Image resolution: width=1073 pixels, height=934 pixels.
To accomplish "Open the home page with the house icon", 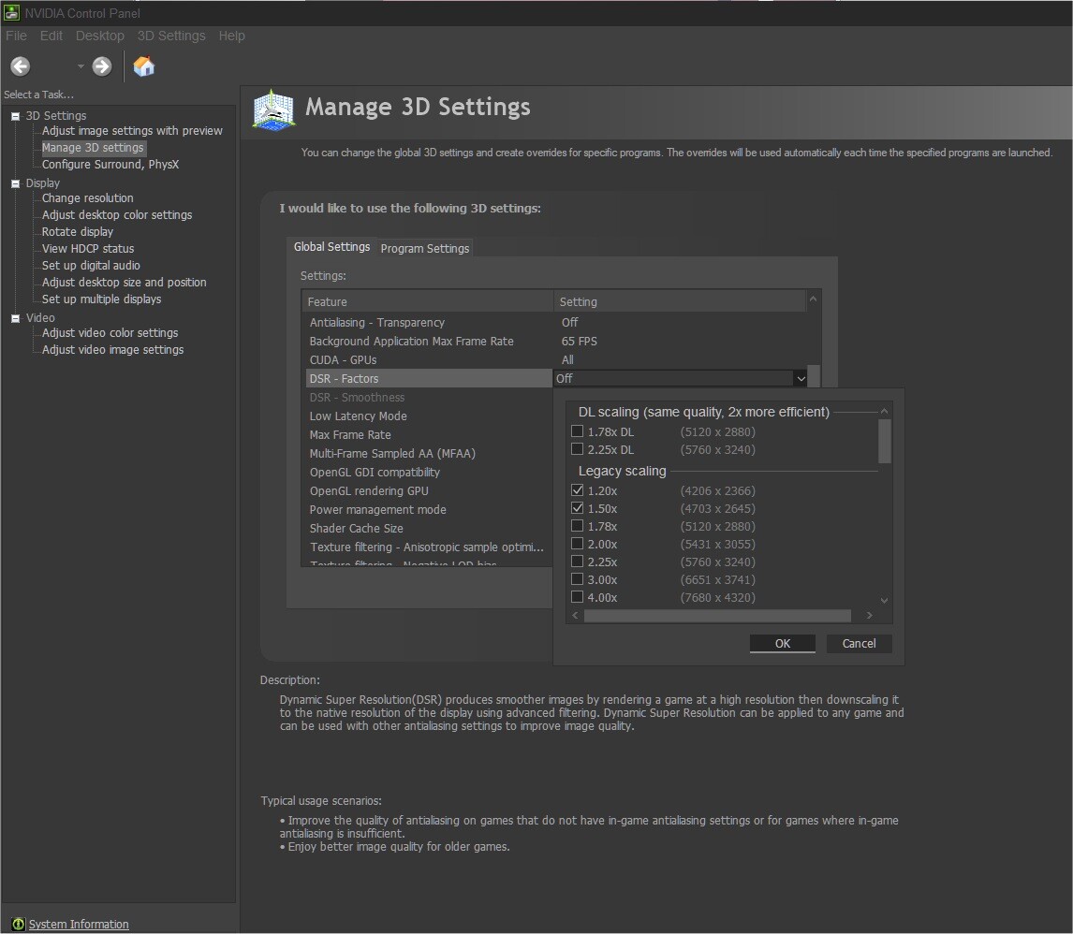I will [143, 66].
